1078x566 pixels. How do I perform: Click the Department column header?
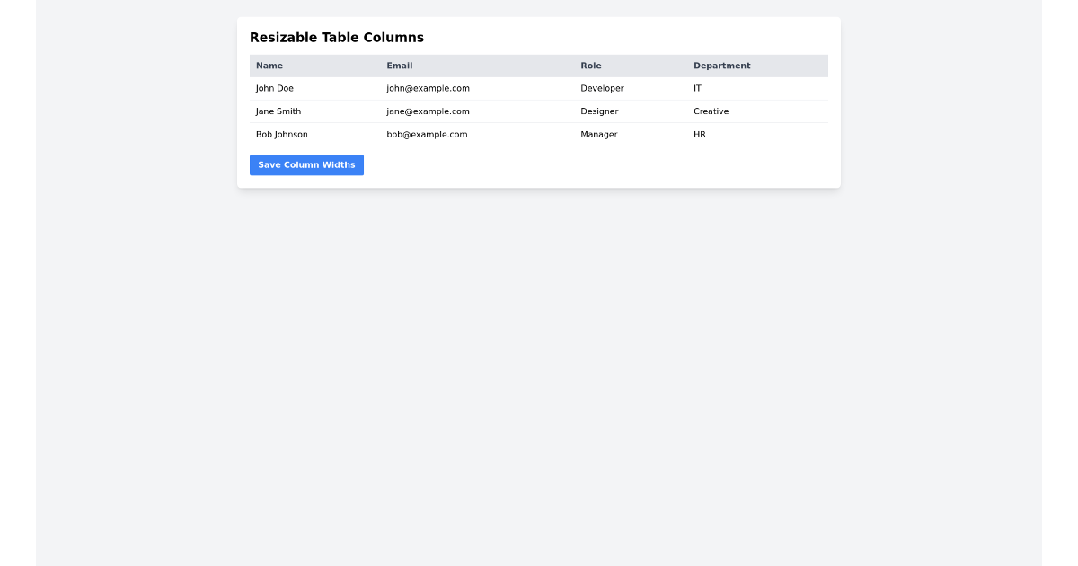pos(721,65)
